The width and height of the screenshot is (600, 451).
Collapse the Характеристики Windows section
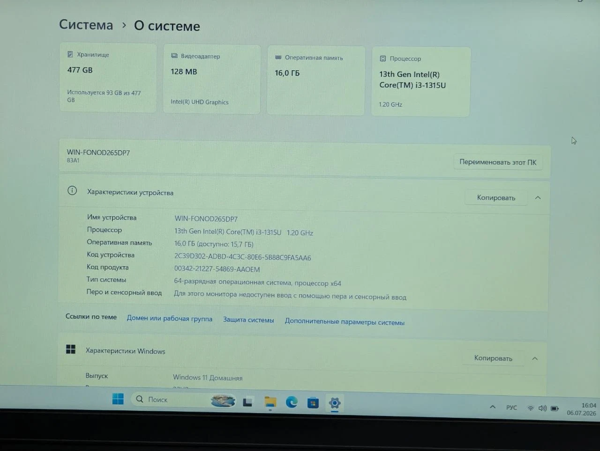(x=535, y=358)
